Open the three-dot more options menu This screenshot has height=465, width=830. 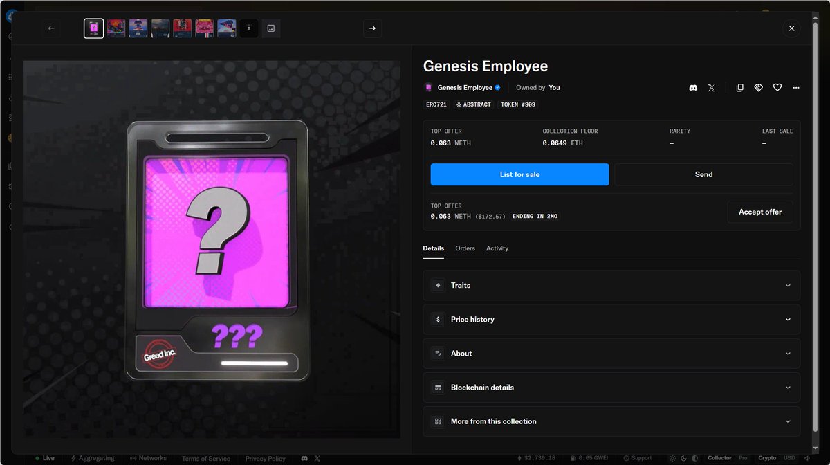click(796, 88)
